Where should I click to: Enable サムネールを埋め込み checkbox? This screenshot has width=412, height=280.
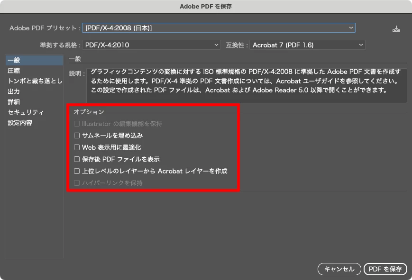[x=77, y=135]
